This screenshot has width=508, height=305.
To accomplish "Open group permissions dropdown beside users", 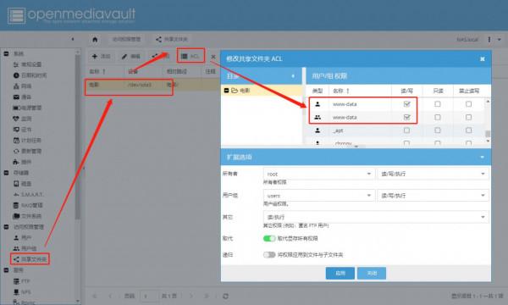I will click(433, 196).
